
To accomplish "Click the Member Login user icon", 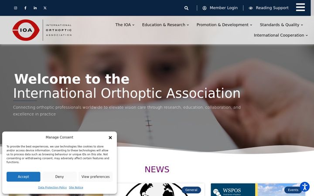I will [x=205, y=8].
